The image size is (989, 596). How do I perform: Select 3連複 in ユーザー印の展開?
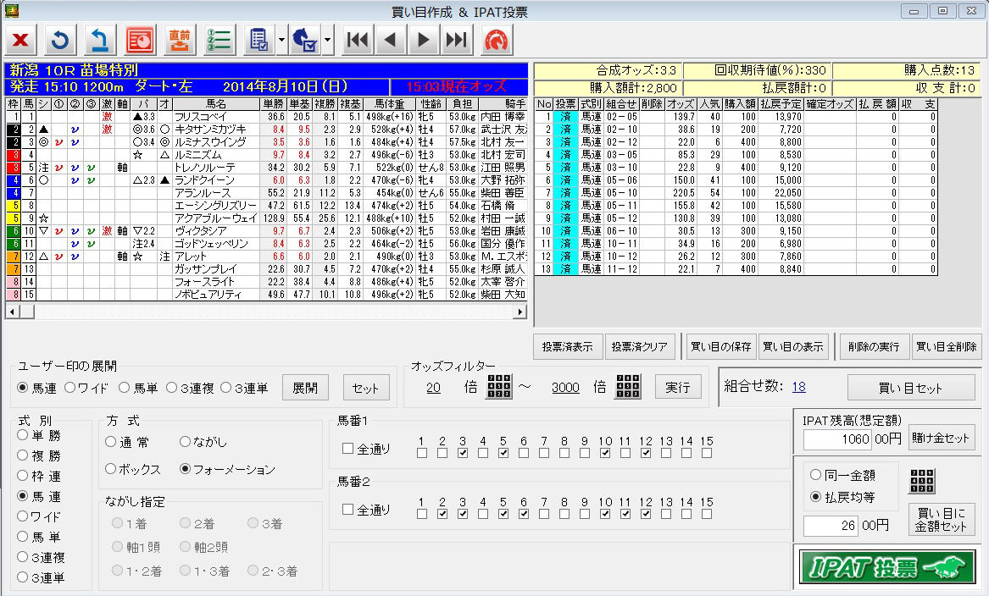[191, 388]
